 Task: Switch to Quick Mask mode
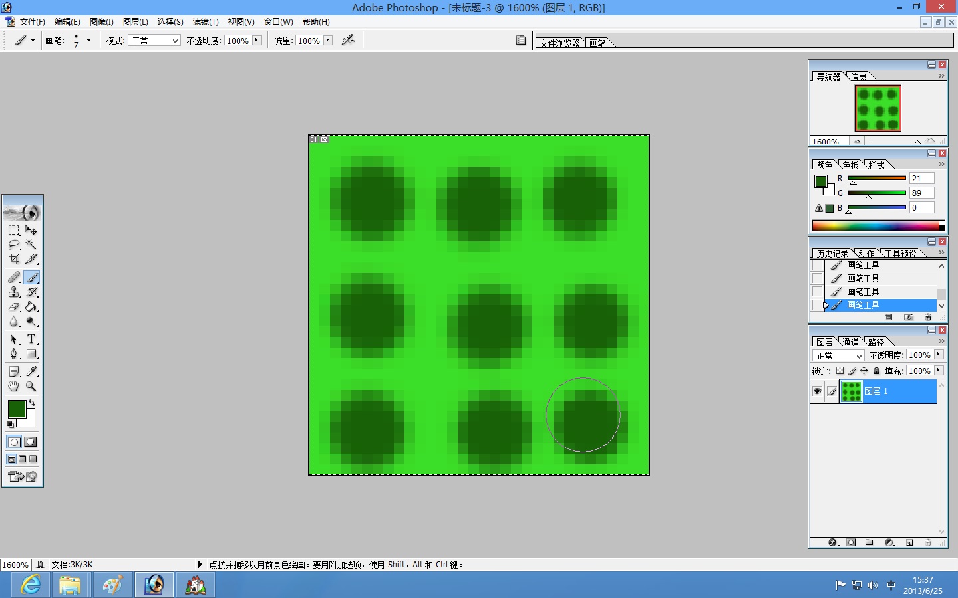click(31, 442)
